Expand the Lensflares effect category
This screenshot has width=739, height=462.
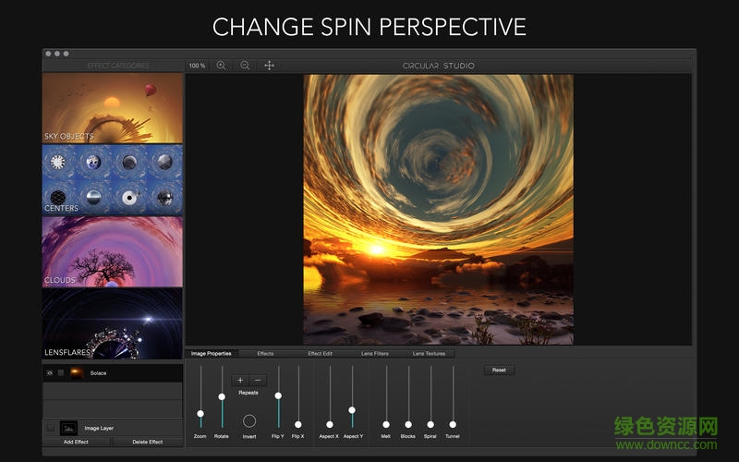[x=112, y=322]
